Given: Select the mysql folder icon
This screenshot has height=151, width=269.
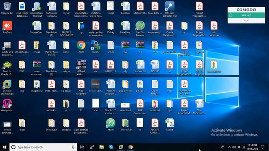Looking at the screenshot, I should 66,8.
